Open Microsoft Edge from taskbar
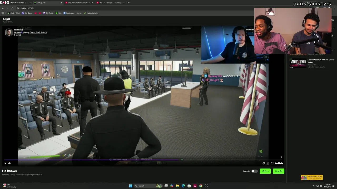 (x=183, y=186)
